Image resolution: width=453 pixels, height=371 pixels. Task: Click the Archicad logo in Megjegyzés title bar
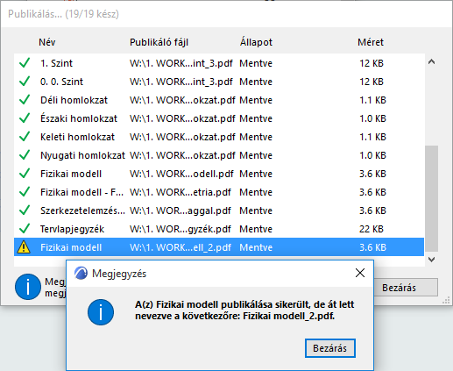[81, 274]
